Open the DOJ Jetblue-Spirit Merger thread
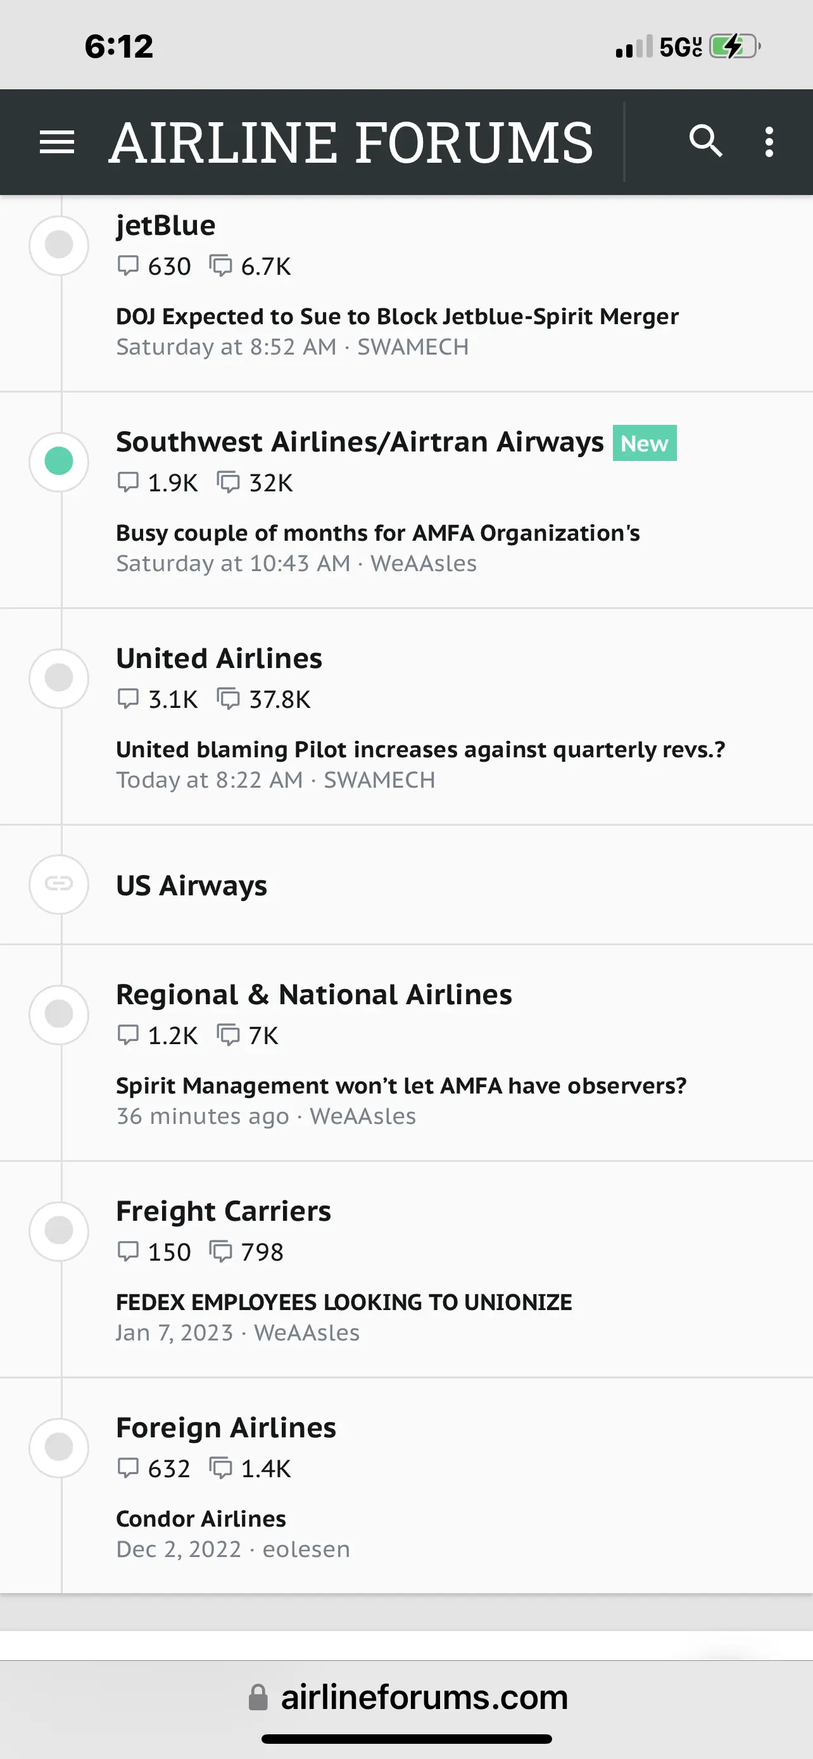The height and width of the screenshot is (1759, 813). pyautogui.click(x=396, y=317)
